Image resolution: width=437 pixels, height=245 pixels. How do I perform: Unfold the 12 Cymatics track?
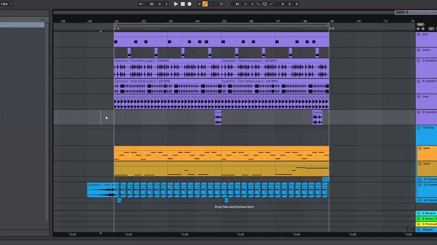[x=420, y=200]
